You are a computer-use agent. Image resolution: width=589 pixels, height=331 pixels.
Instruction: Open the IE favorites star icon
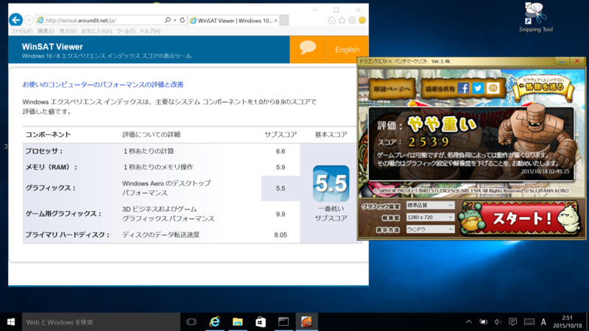point(342,21)
